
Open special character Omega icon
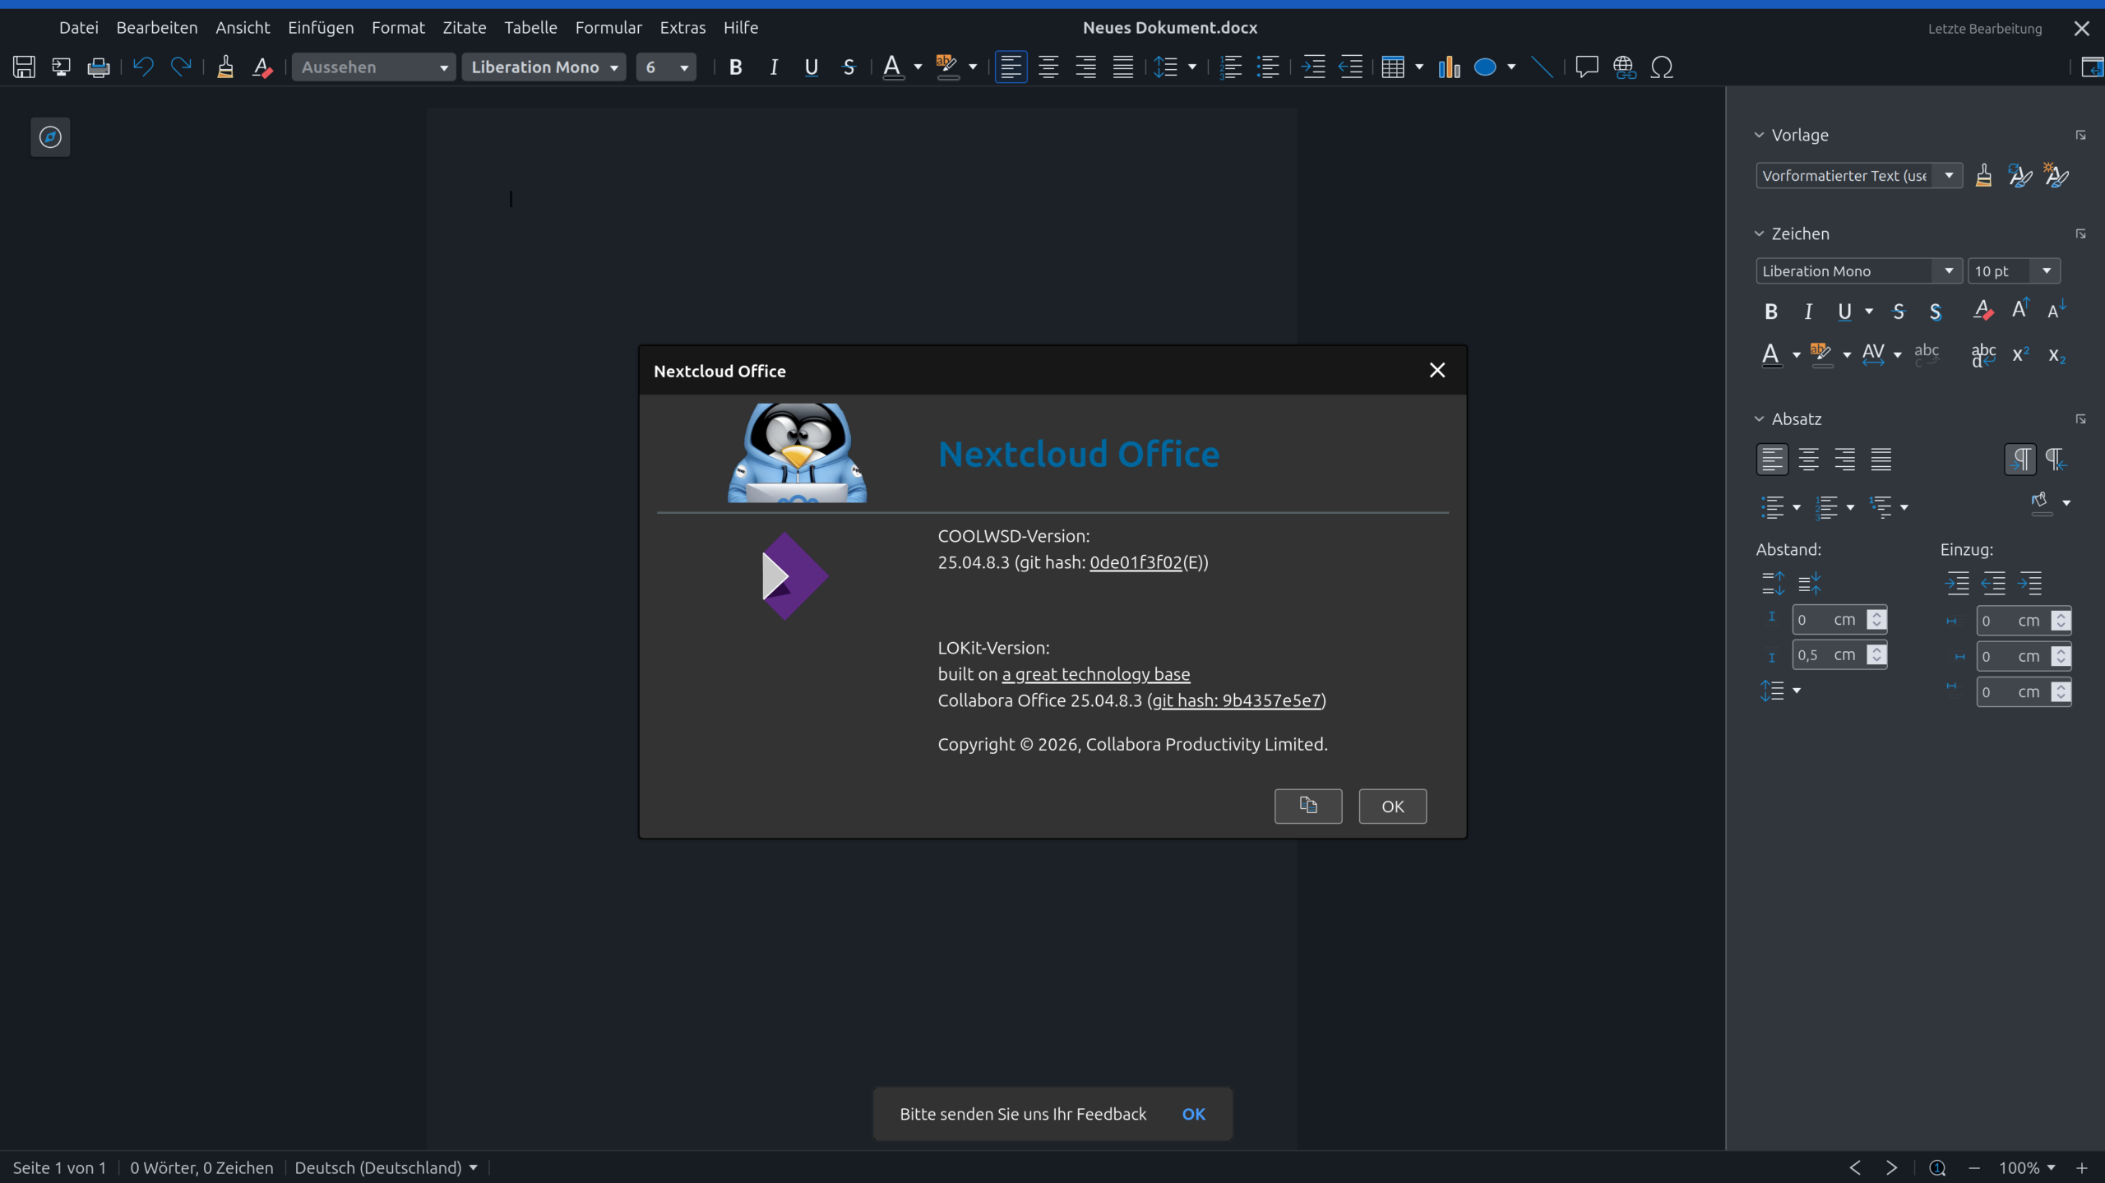[x=1662, y=67]
